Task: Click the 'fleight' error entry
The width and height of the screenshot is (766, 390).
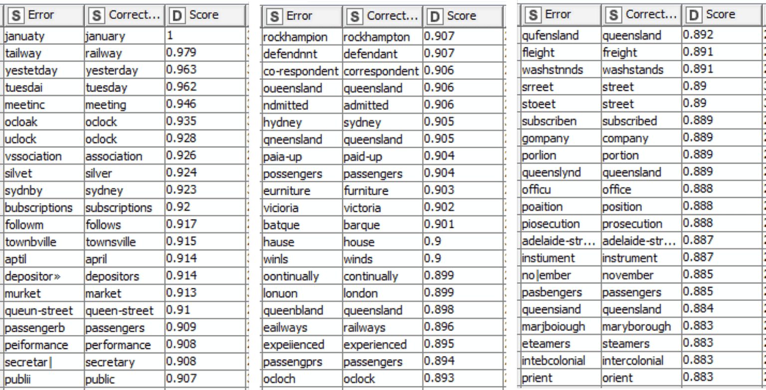Action: [x=561, y=52]
